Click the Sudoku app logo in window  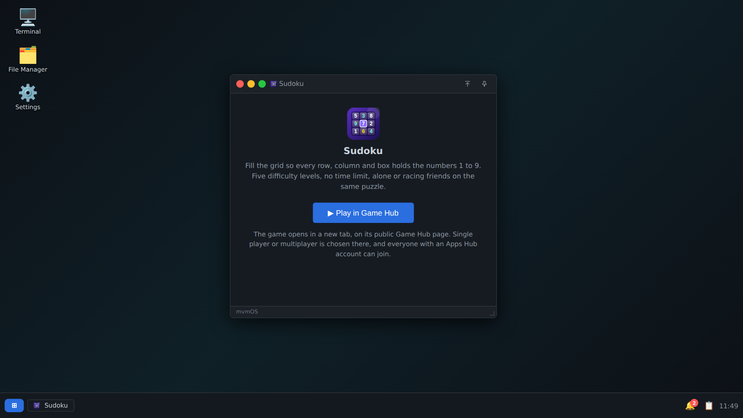pyautogui.click(x=363, y=123)
